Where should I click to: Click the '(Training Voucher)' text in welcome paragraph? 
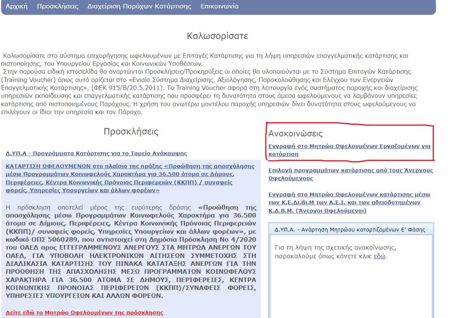pos(28,80)
